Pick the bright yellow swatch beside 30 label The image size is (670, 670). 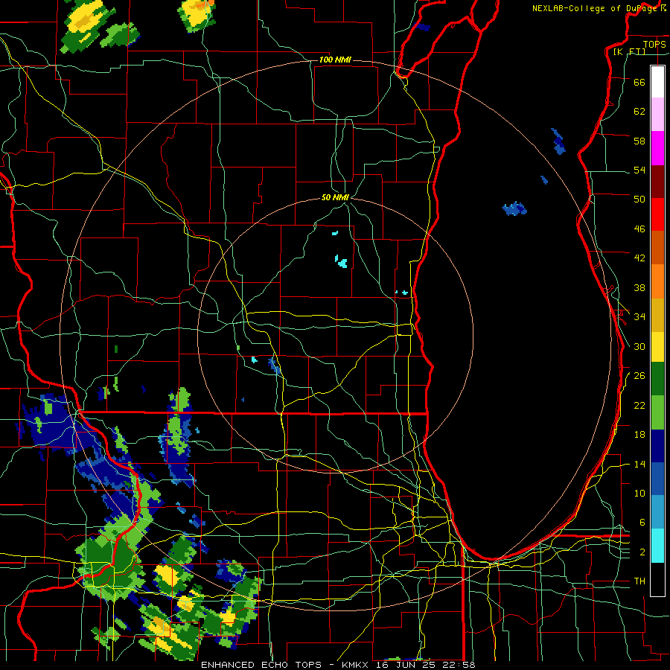pos(657,346)
